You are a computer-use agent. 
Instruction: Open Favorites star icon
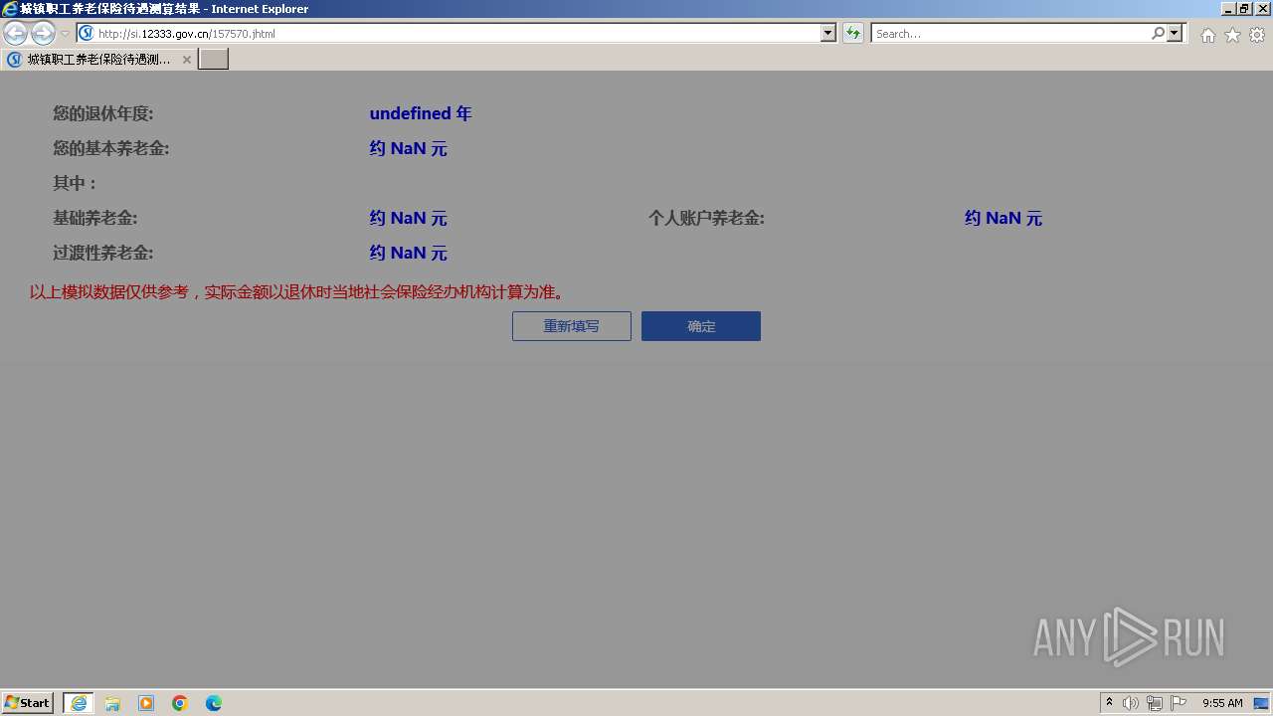[1232, 35]
